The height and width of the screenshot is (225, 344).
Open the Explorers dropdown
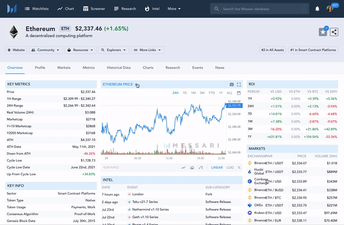tap(114, 50)
